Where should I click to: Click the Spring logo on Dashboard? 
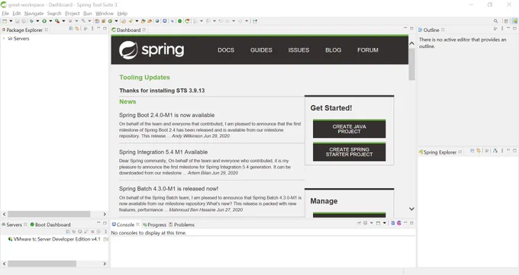[x=151, y=50]
